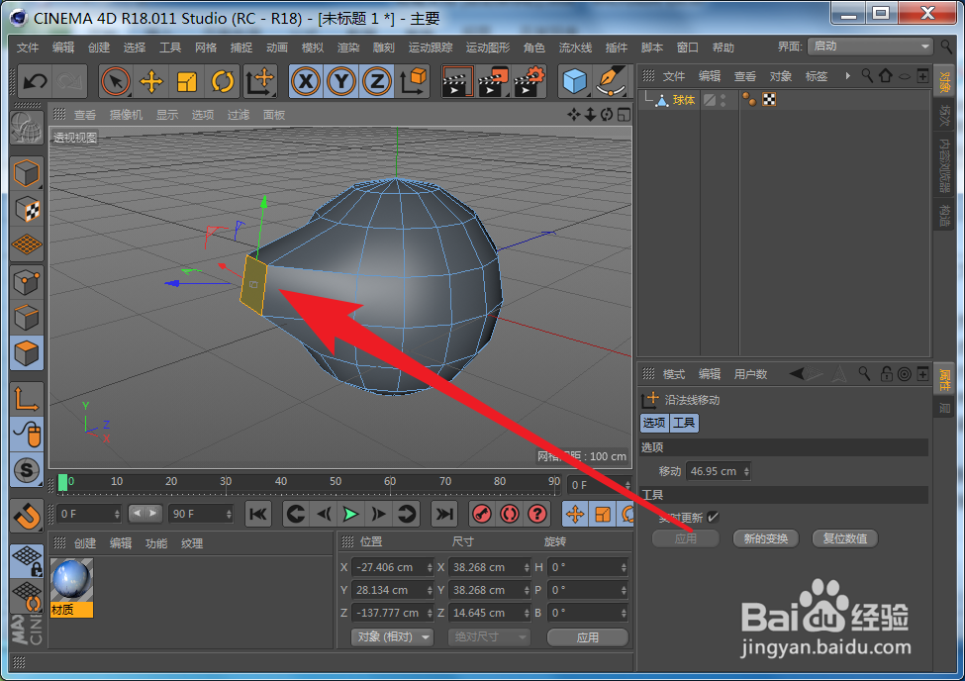The width and height of the screenshot is (965, 681).
Task: Render the active view clapperboard icon
Action: (x=456, y=81)
